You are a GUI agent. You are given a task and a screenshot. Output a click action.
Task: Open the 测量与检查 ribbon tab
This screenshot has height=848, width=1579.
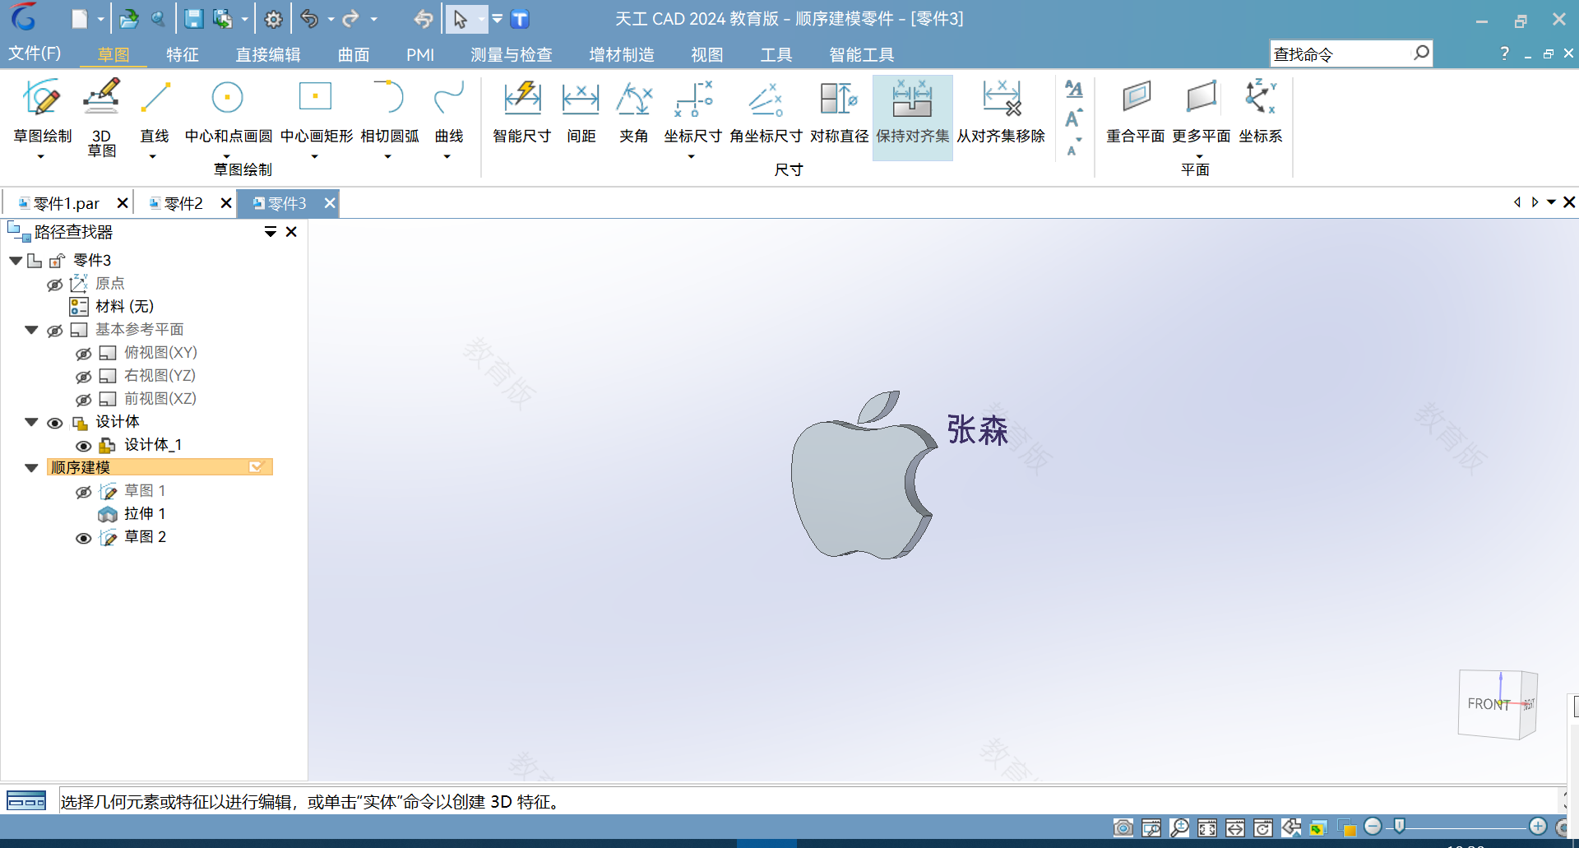click(511, 54)
